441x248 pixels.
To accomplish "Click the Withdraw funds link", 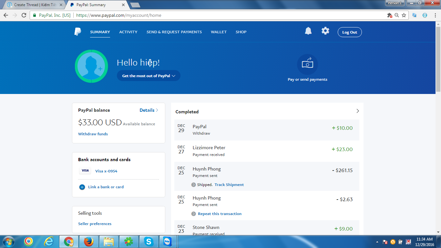I will tap(93, 134).
